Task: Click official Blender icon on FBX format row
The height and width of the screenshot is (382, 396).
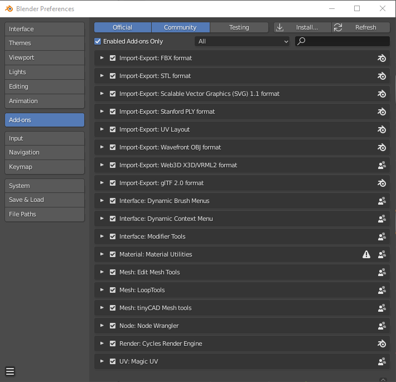Action: click(381, 59)
